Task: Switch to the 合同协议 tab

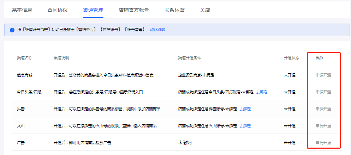Action: click(x=58, y=10)
